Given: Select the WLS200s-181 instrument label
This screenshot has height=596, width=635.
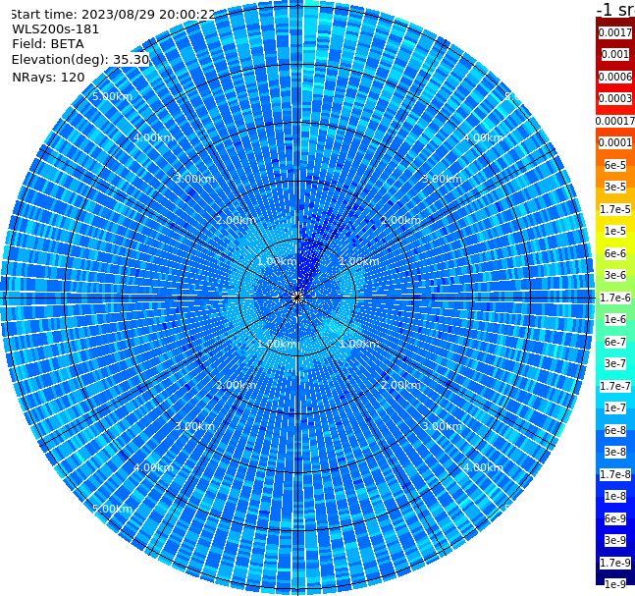Looking at the screenshot, I should (56, 29).
